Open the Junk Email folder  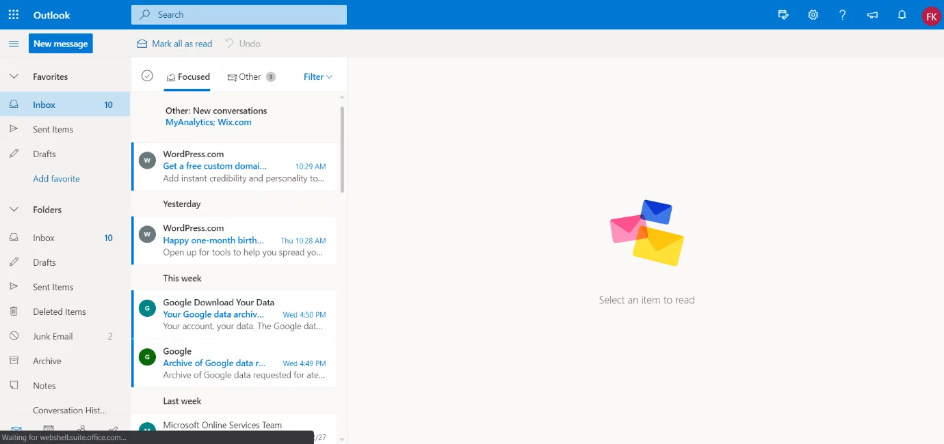coord(65,336)
